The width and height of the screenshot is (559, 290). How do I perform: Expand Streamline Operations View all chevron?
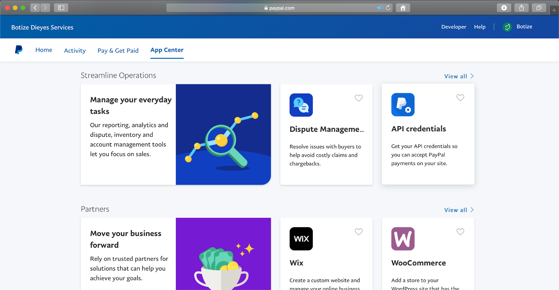472,76
